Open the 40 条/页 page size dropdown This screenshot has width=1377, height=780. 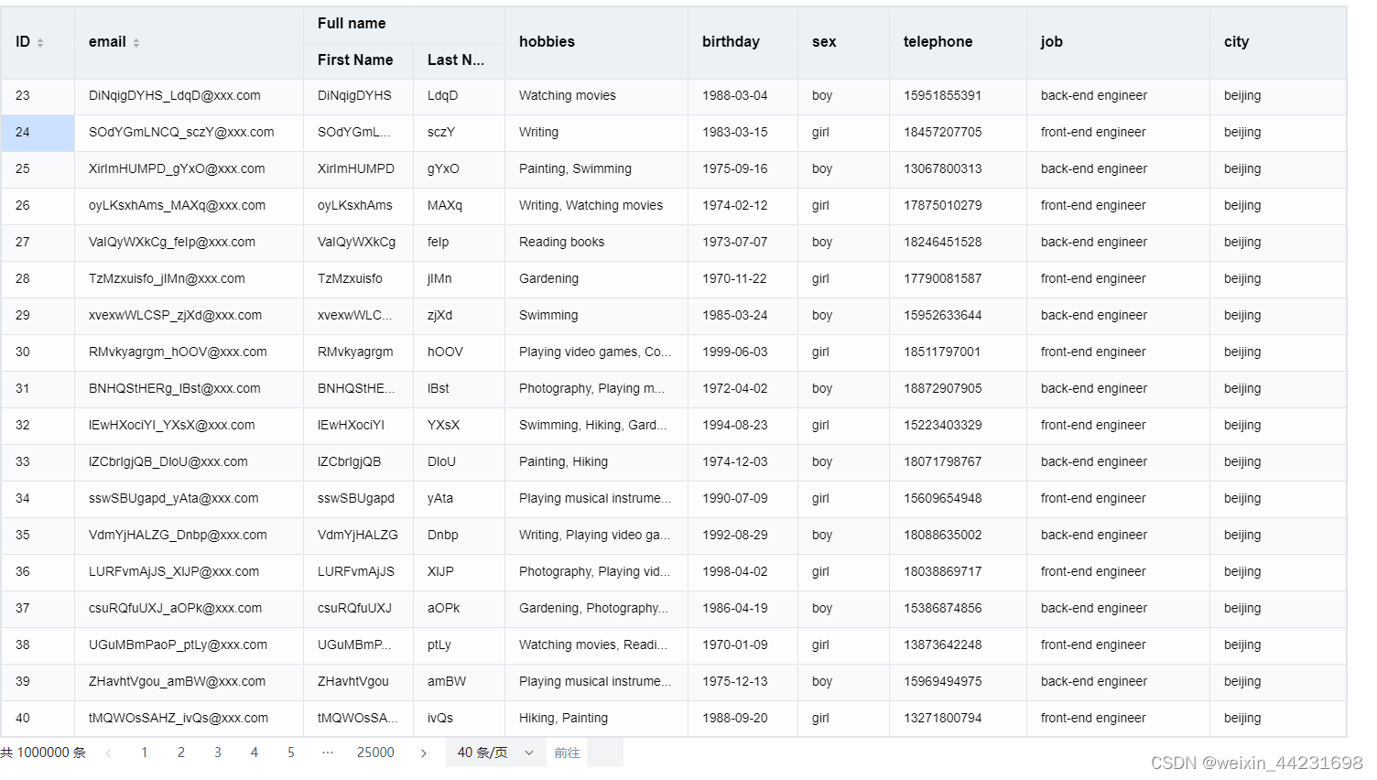[495, 753]
